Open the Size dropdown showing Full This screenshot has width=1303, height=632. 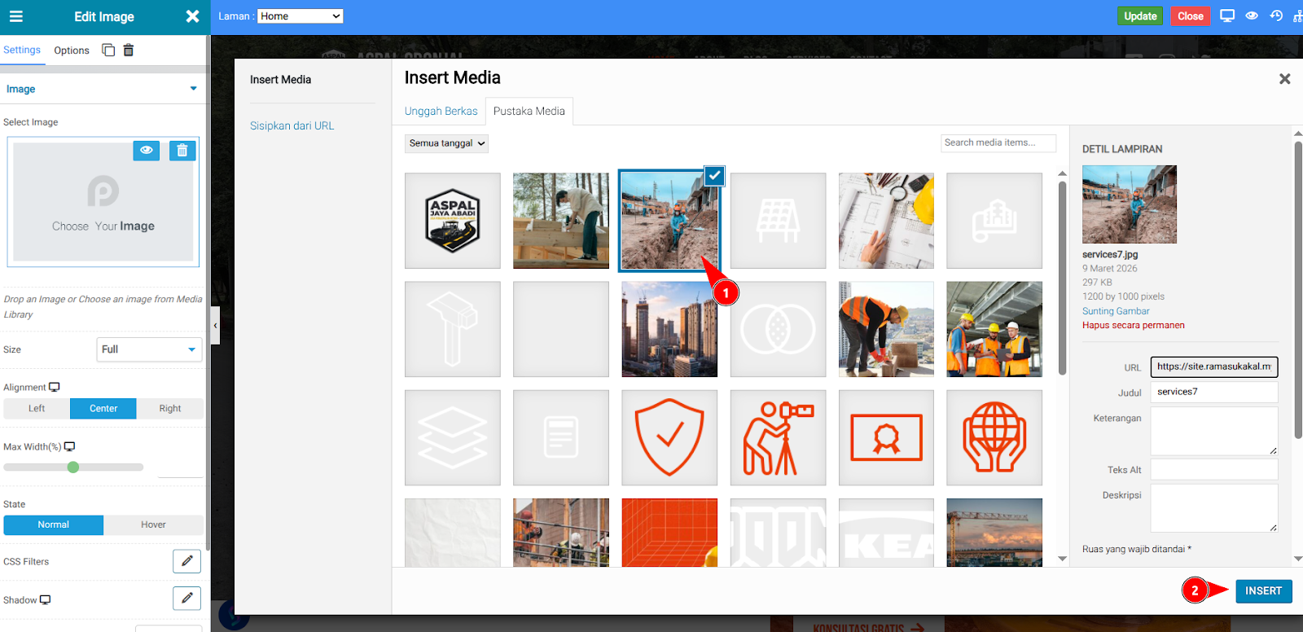(x=149, y=349)
